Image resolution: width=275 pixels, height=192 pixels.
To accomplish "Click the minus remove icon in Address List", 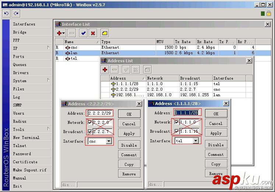I will pyautogui.click(x=114, y=70).
